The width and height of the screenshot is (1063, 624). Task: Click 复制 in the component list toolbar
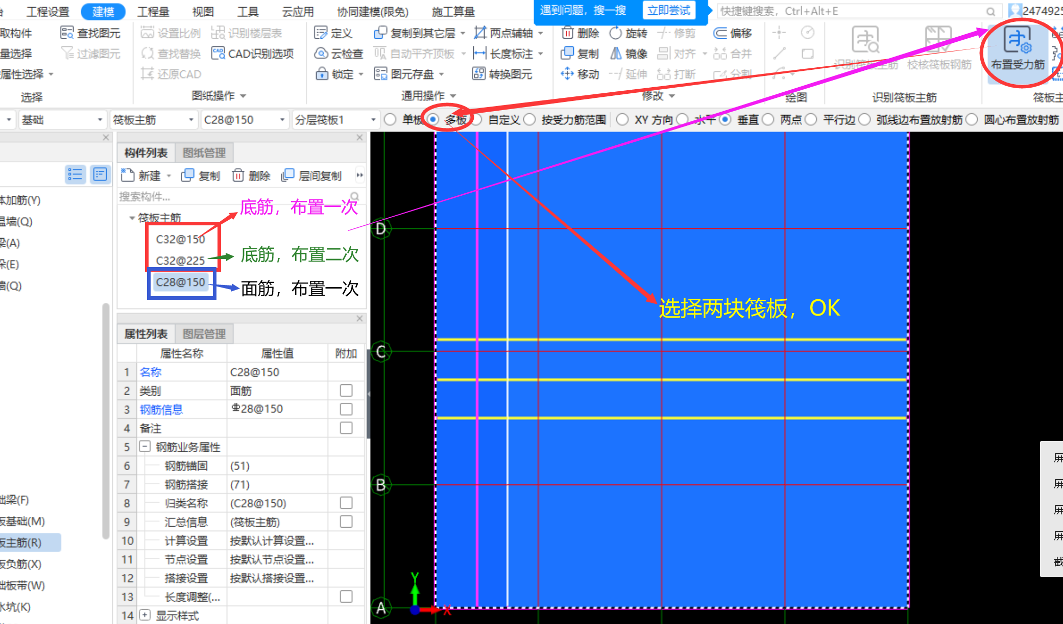point(201,175)
